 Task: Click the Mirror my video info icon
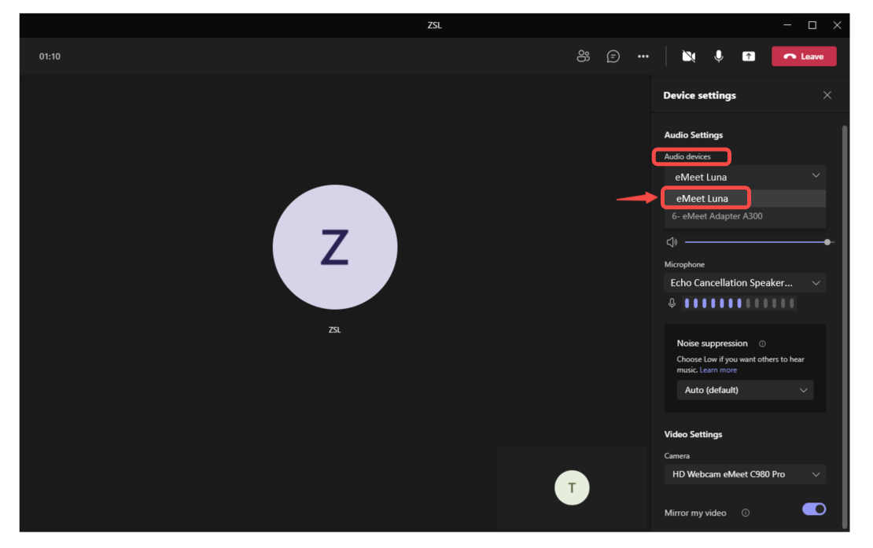[x=746, y=513]
